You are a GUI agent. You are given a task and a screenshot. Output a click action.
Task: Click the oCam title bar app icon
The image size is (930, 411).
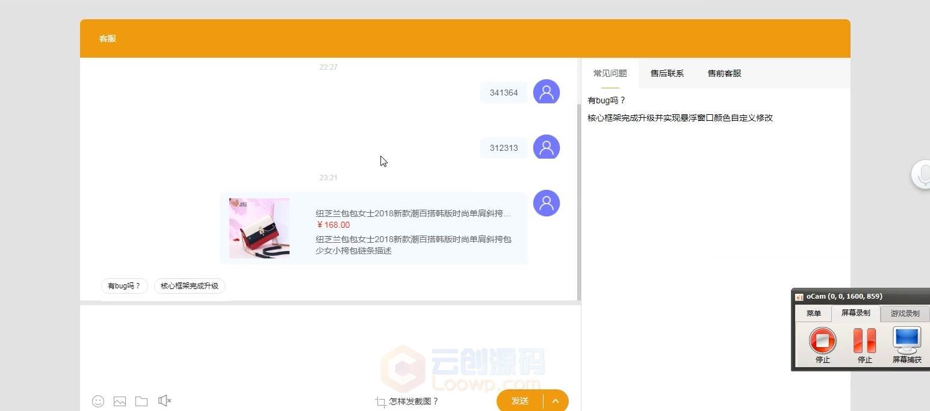pyautogui.click(x=799, y=297)
